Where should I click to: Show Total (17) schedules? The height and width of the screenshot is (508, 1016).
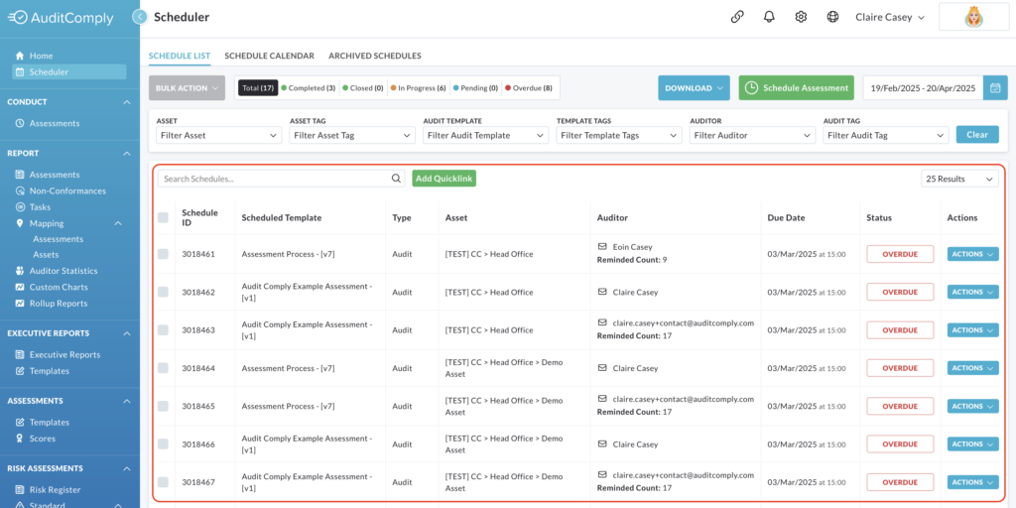click(x=257, y=88)
